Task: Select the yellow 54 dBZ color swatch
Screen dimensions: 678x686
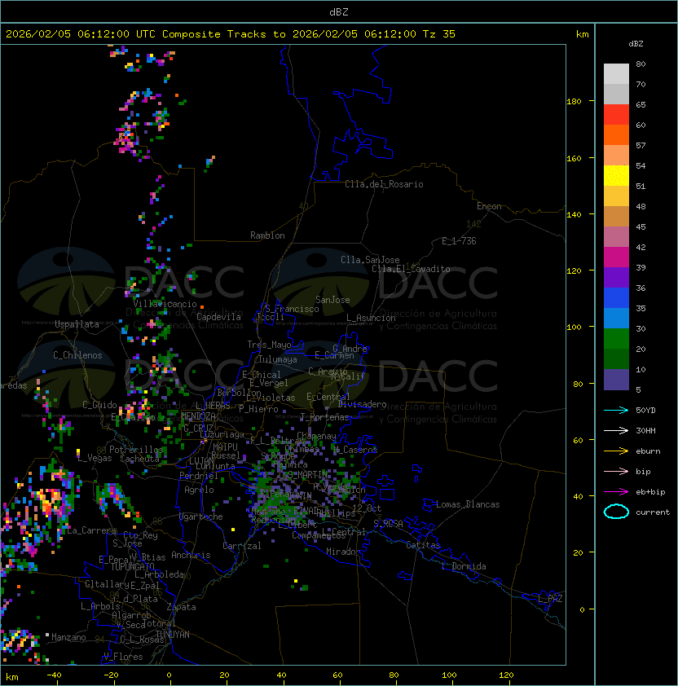Action: coord(616,176)
